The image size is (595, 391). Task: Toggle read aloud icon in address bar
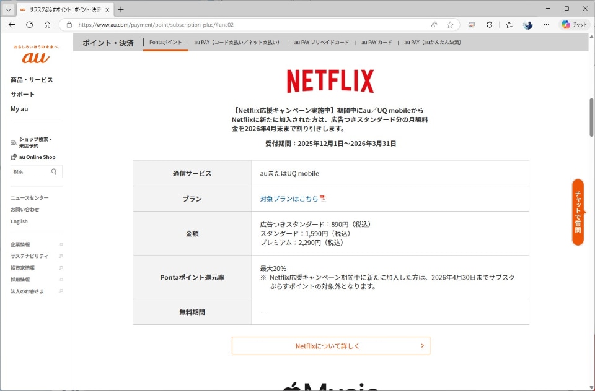pyautogui.click(x=434, y=25)
